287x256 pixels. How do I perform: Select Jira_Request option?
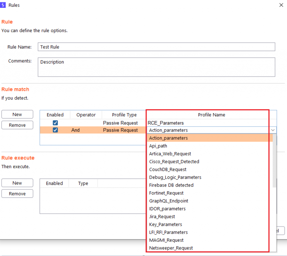click(x=162, y=216)
